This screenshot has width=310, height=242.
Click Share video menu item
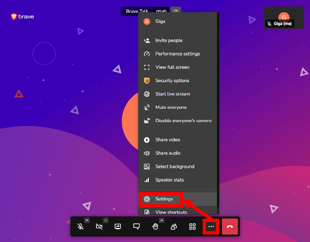[178, 140]
